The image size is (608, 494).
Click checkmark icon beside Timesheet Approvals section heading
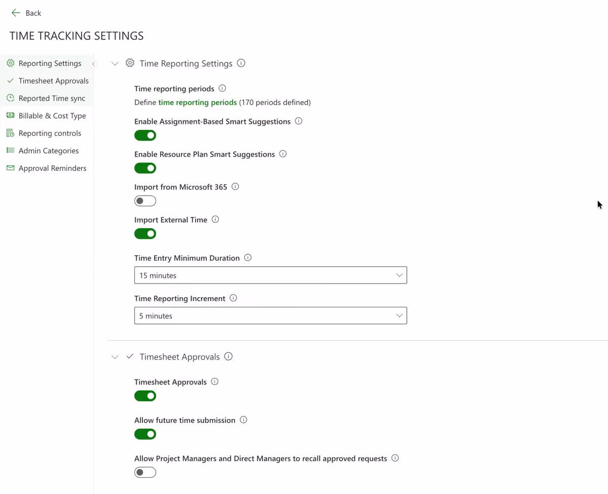tap(130, 357)
